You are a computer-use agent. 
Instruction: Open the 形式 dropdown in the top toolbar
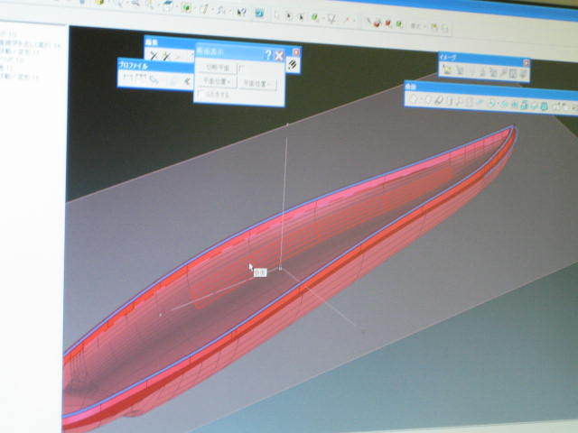(417, 26)
